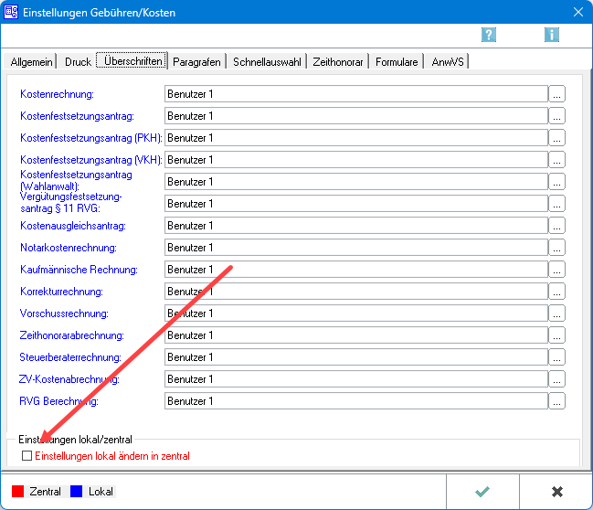Open ellipsis button for Korrekturrechnung
593x510 pixels.
pyautogui.click(x=556, y=292)
